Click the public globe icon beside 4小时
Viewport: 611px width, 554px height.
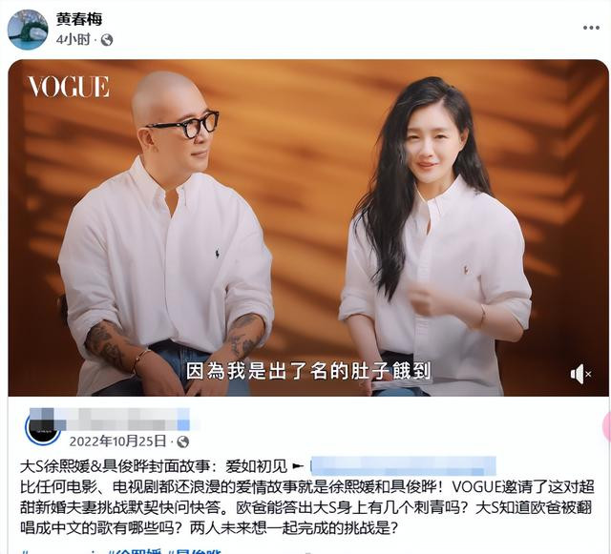[107, 40]
